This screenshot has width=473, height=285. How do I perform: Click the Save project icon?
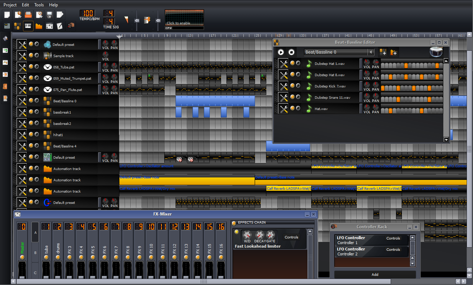coord(49,15)
